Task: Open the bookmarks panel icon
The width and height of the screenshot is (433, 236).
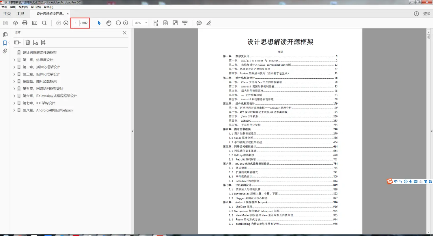Action: [x=5, y=43]
